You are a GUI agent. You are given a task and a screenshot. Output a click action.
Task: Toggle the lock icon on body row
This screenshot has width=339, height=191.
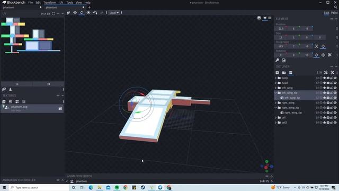click(x=332, y=78)
